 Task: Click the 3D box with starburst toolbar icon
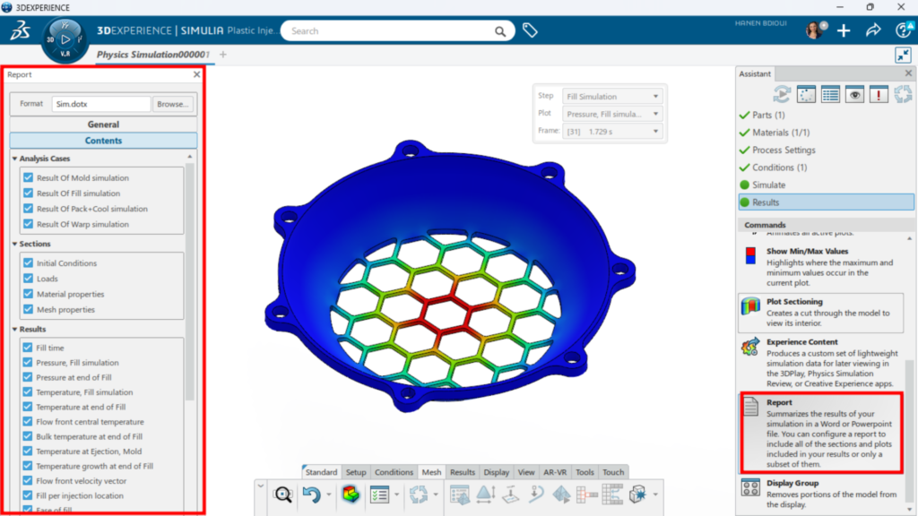638,494
